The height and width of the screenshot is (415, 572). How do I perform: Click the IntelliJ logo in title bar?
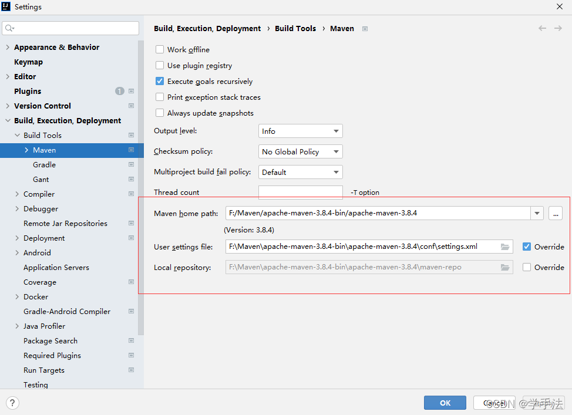pyautogui.click(x=6, y=6)
